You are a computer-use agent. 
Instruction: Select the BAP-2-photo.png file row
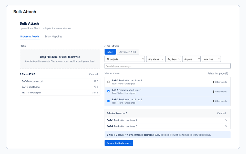(60, 87)
